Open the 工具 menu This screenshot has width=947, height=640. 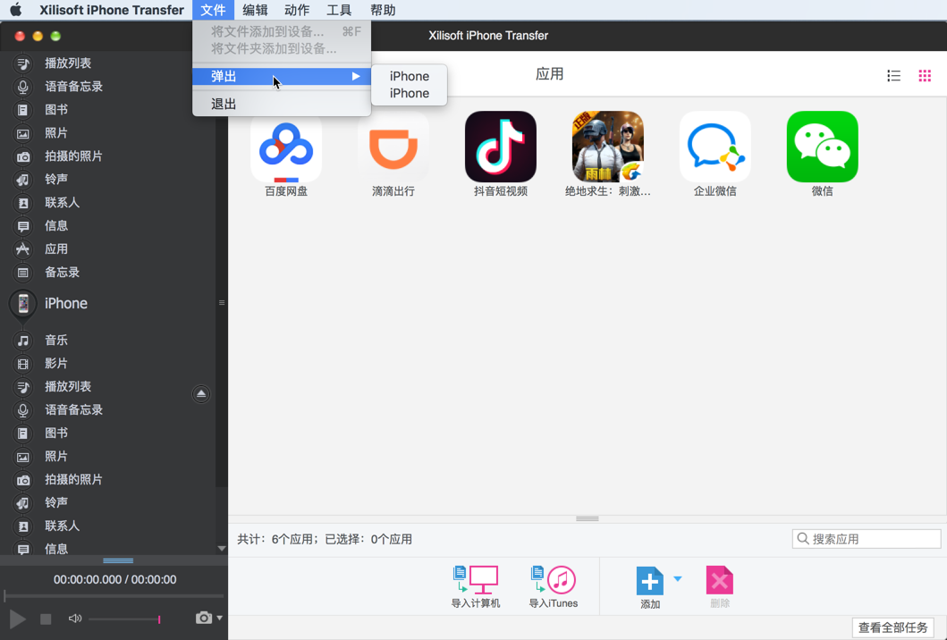click(x=339, y=10)
